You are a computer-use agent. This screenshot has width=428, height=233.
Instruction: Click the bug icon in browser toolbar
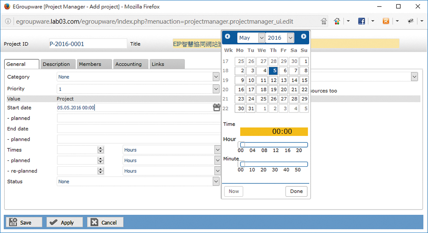point(410,21)
